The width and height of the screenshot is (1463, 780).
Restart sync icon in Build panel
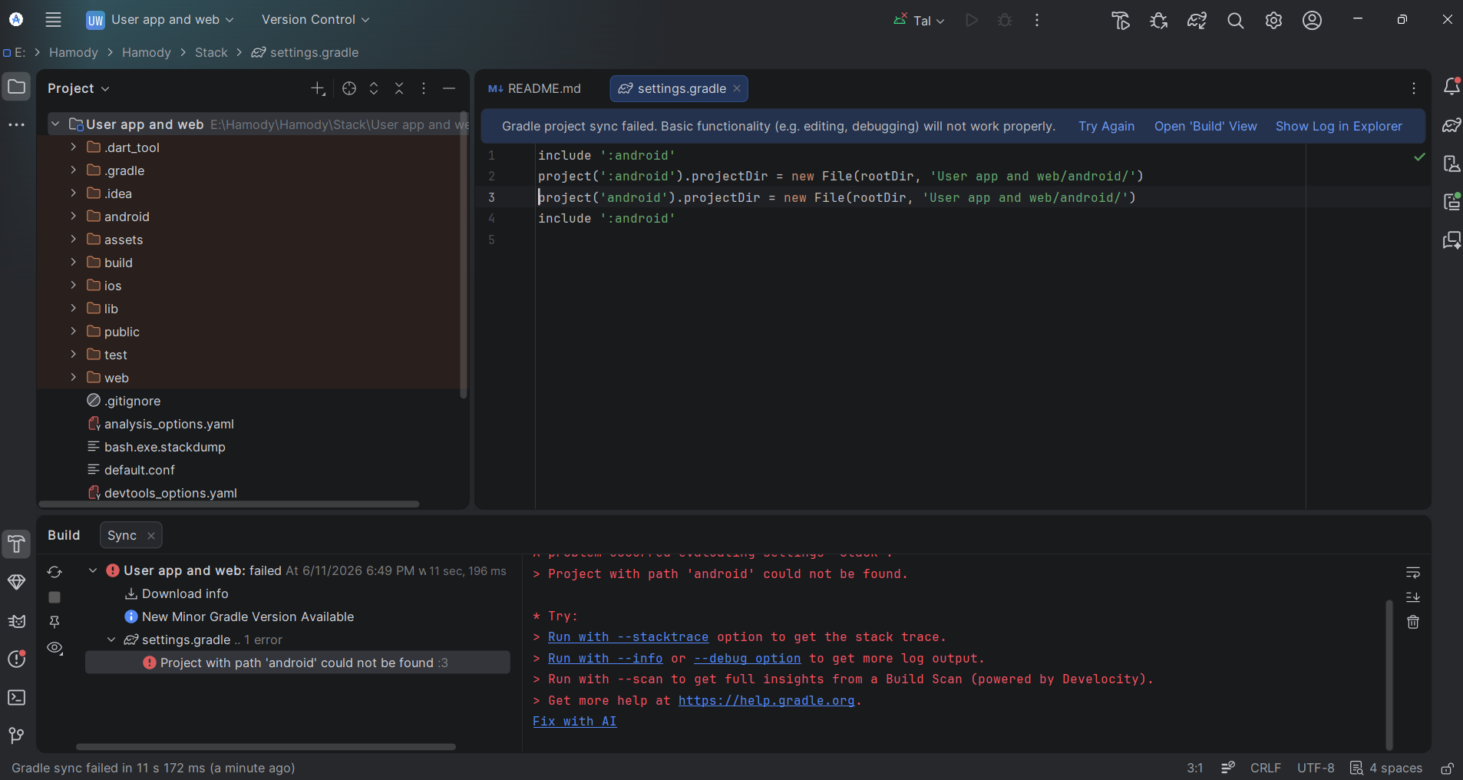(54, 572)
